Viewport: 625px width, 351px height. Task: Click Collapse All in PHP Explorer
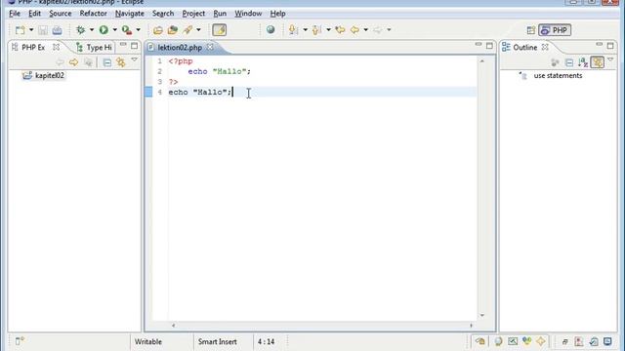pyautogui.click(x=106, y=62)
